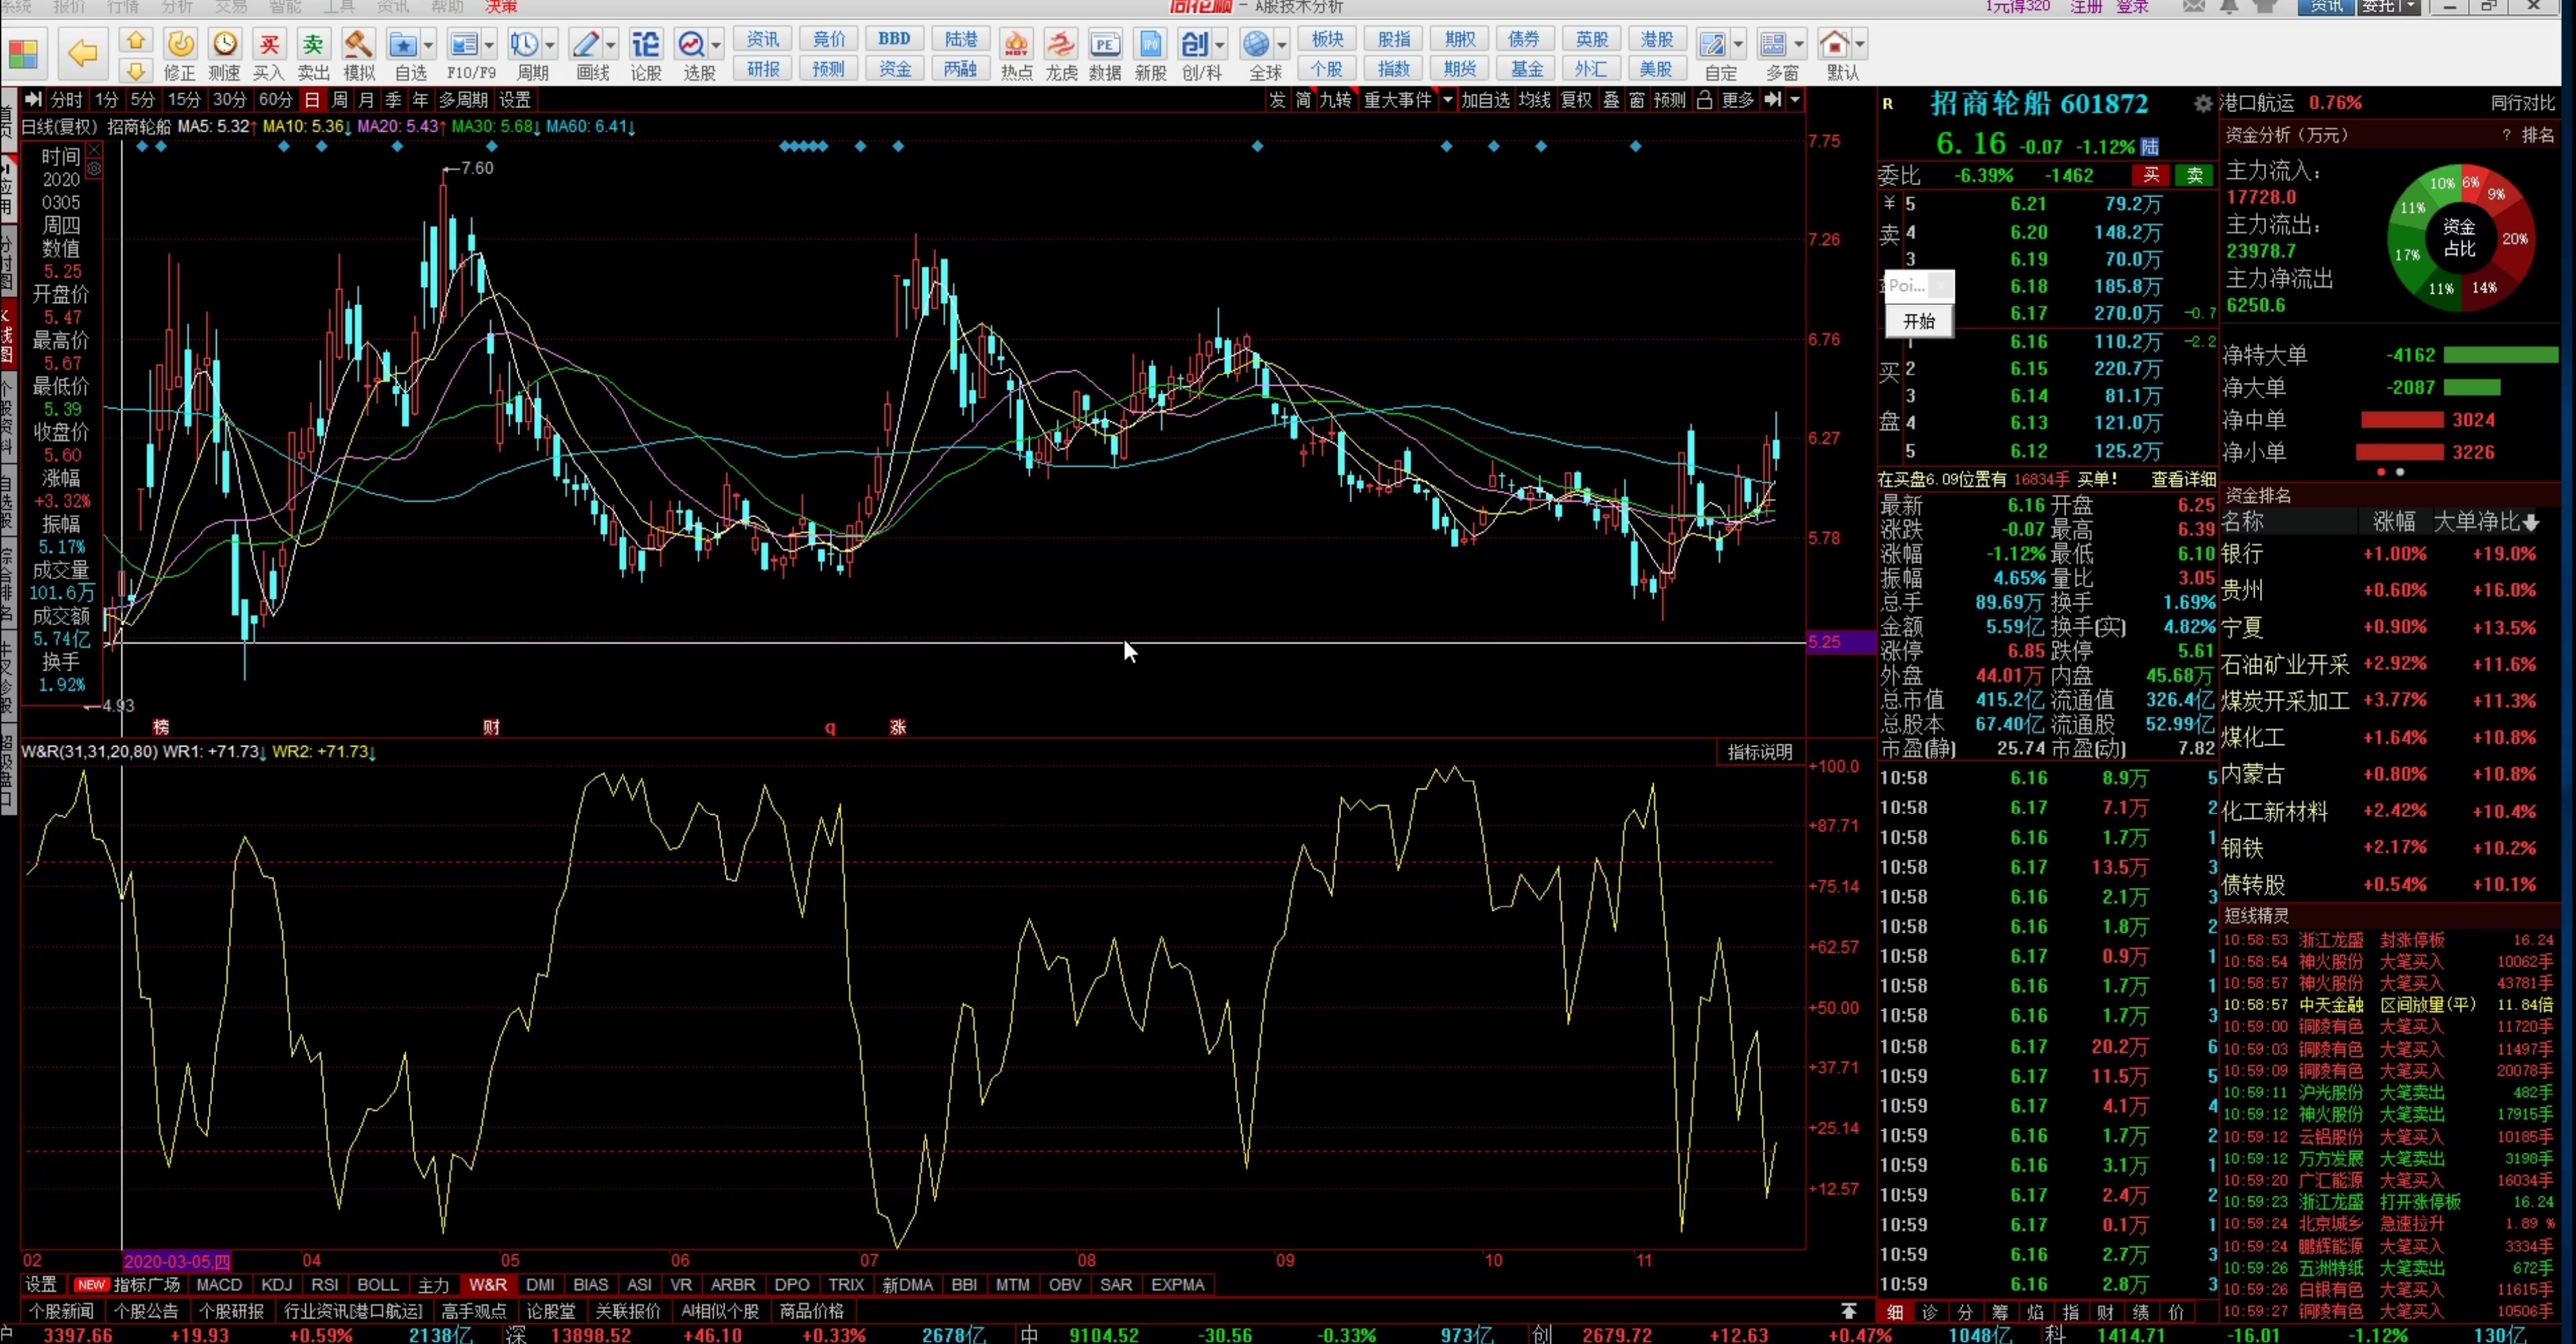
Task: Open the 新股 IPO icon
Action: 1151,55
